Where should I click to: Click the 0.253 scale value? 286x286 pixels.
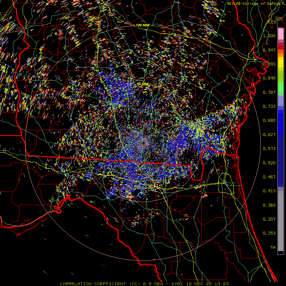pyautogui.click(x=269, y=233)
